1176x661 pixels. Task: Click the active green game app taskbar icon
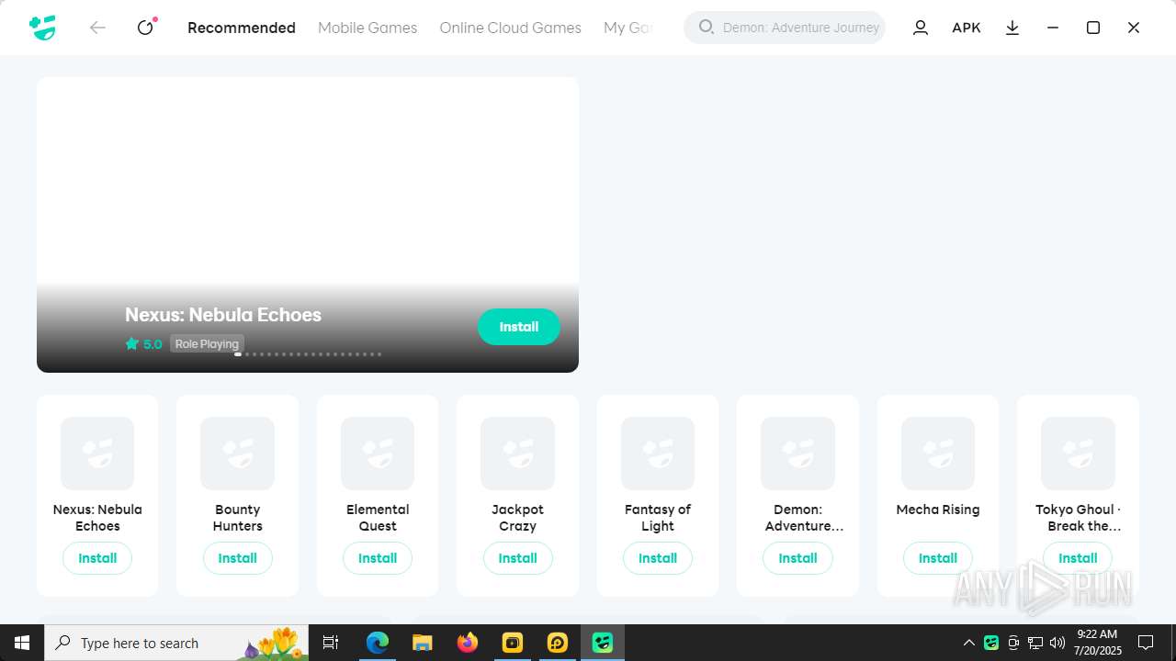click(x=603, y=643)
